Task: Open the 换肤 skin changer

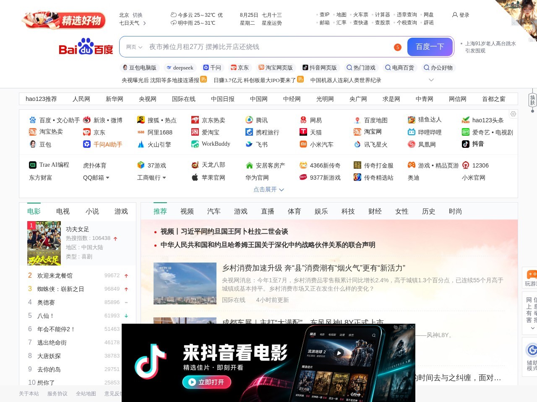Action: (532, 100)
